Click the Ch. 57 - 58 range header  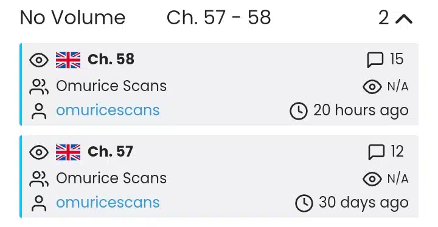click(x=219, y=18)
